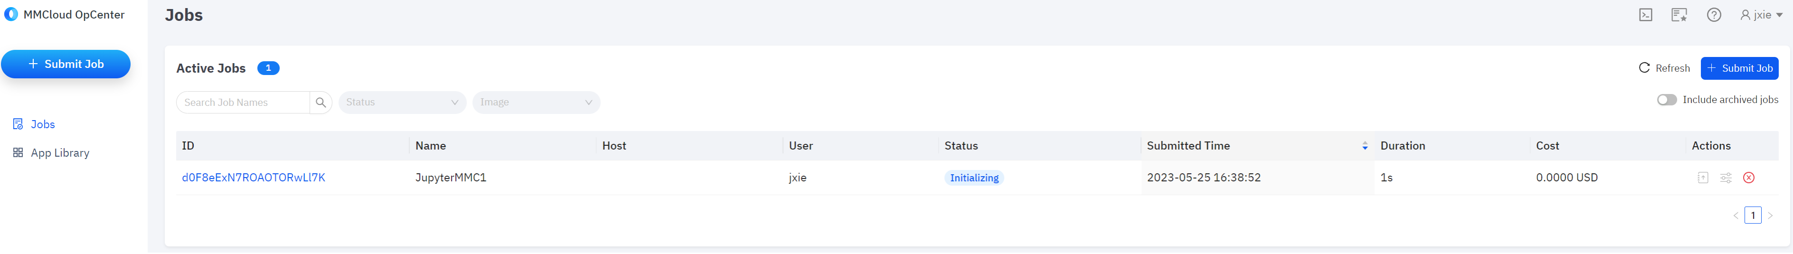Image resolution: width=1793 pixels, height=254 pixels.
Task: Go to Jobs in the sidebar
Action: coord(42,124)
